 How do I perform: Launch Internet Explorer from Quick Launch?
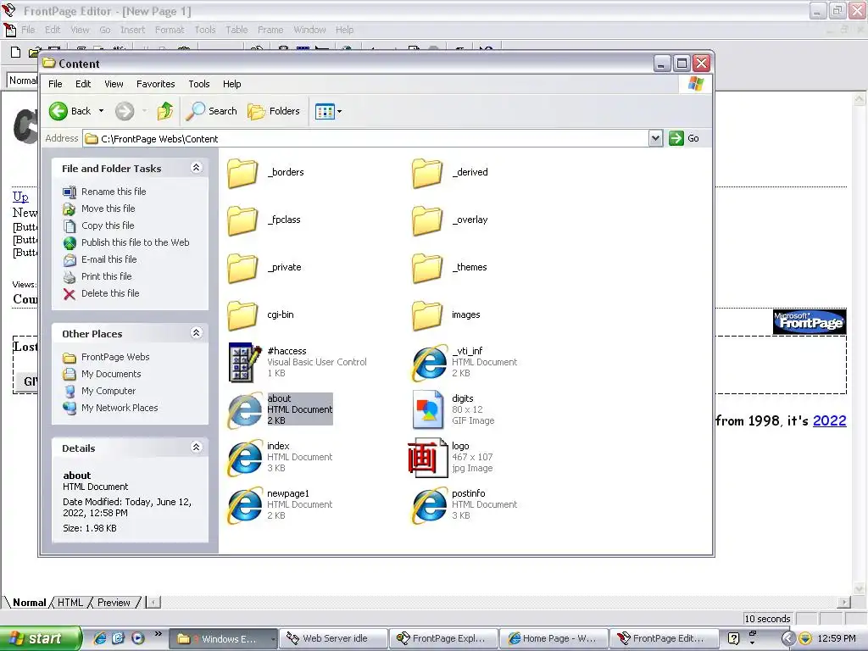[x=100, y=638]
